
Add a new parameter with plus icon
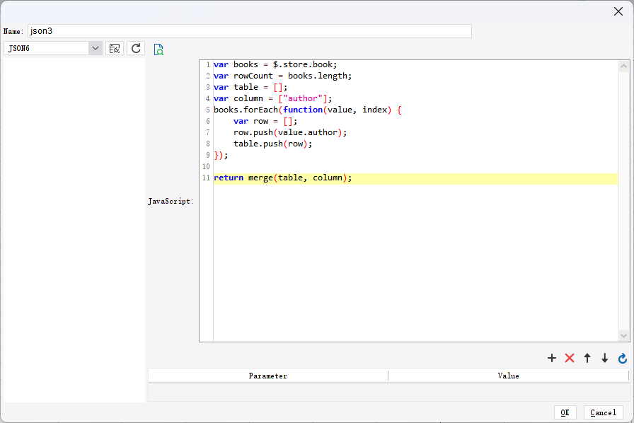coord(552,359)
